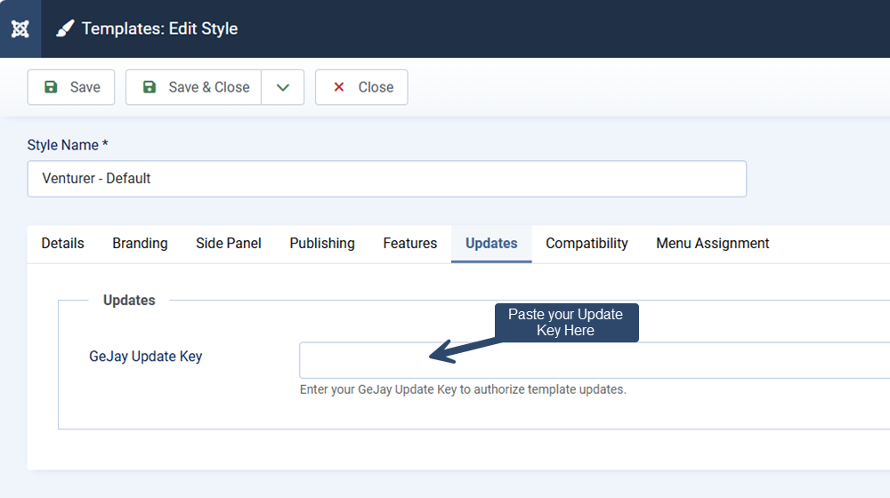Click the GeJay Update Key label
This screenshot has width=890, height=498.
pos(145,357)
